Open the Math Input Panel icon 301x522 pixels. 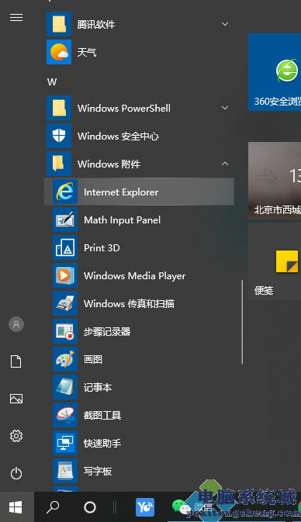click(x=65, y=220)
